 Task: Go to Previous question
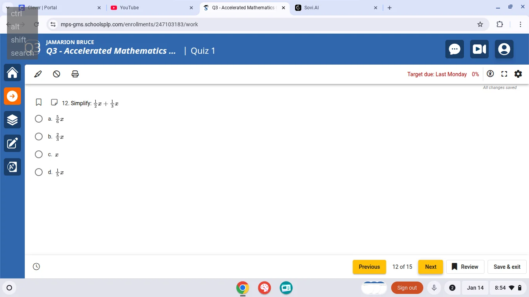coord(369,267)
